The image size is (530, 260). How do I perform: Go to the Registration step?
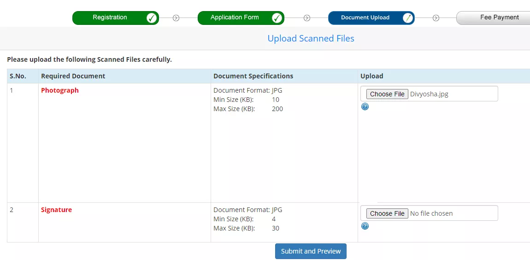[x=110, y=18]
